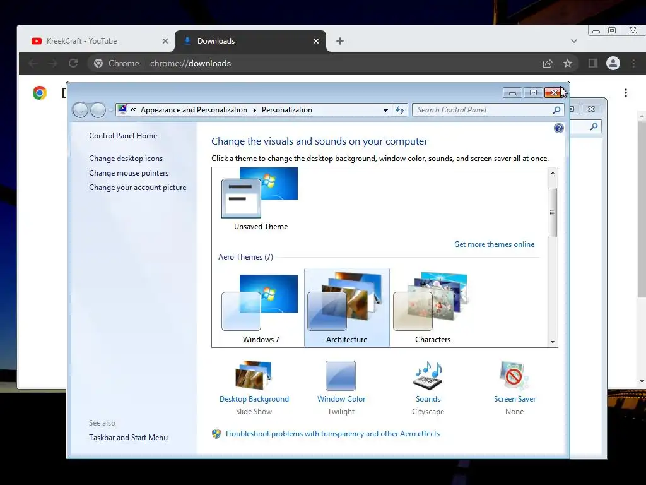Image resolution: width=646 pixels, height=485 pixels.
Task: Select the Architecture theme
Action: tap(346, 308)
